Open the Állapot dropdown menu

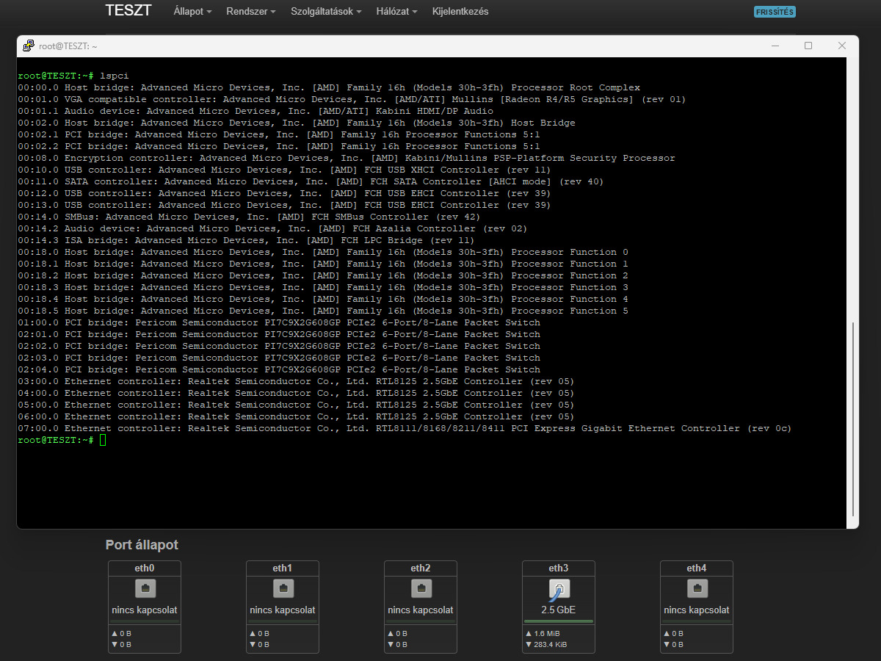[193, 12]
